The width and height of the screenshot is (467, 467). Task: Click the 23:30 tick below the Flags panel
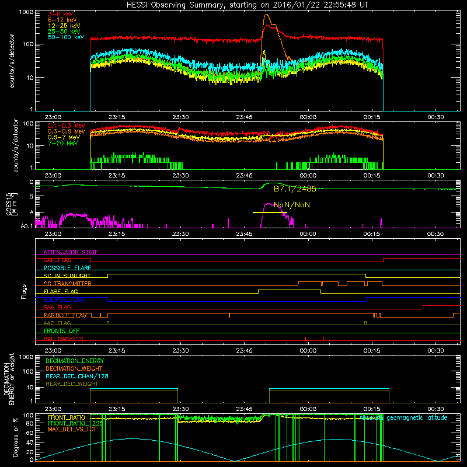click(x=180, y=351)
